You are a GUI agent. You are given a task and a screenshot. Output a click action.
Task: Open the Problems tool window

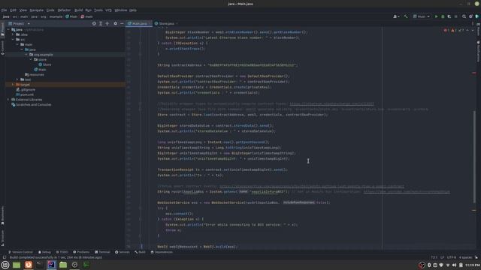click(81, 252)
